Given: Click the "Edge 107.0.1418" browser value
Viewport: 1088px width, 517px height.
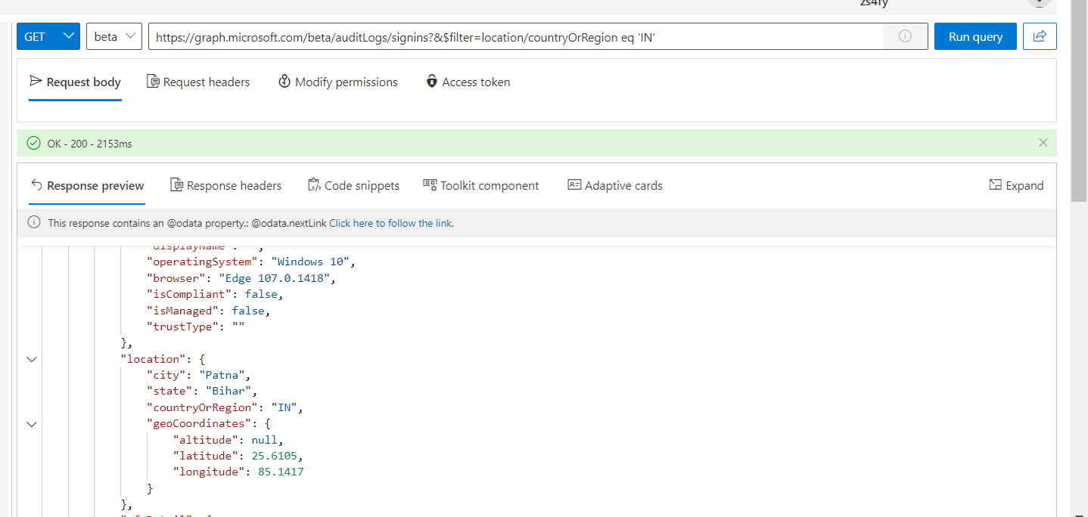Looking at the screenshot, I should (273, 277).
